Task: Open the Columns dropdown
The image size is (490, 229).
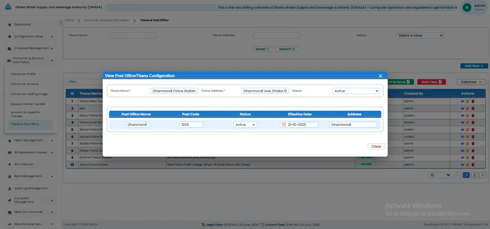Action: pyautogui.click(x=471, y=82)
